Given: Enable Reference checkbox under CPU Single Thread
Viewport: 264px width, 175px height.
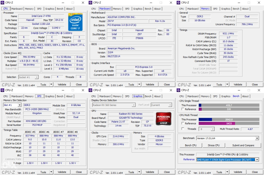Looking at the screenshot, I should click(x=183, y=109).
